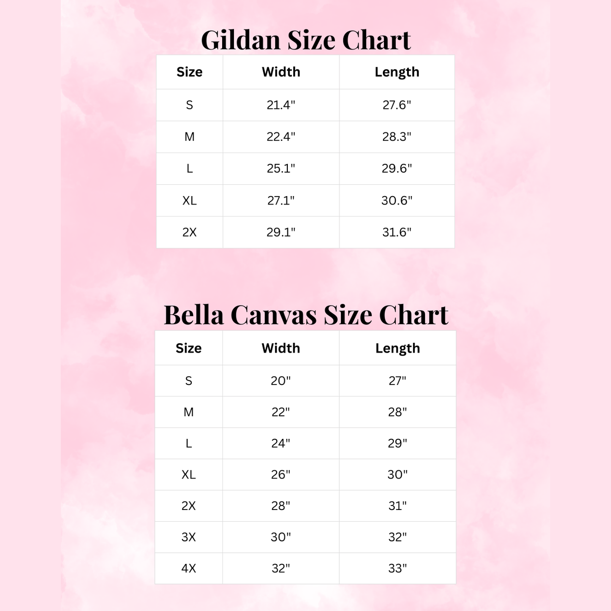Click the Gildan 31.6" length cell
Image resolution: width=611 pixels, height=611 pixels.
click(397, 232)
